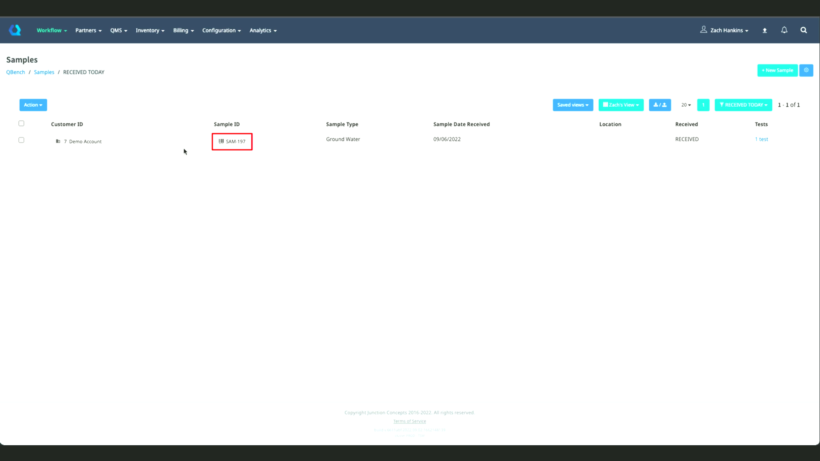The height and width of the screenshot is (461, 820).
Task: Open the notifications bell
Action: [x=784, y=30]
